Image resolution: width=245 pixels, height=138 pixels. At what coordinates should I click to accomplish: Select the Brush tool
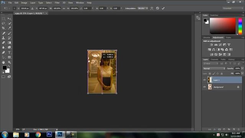click(x=9, y=33)
